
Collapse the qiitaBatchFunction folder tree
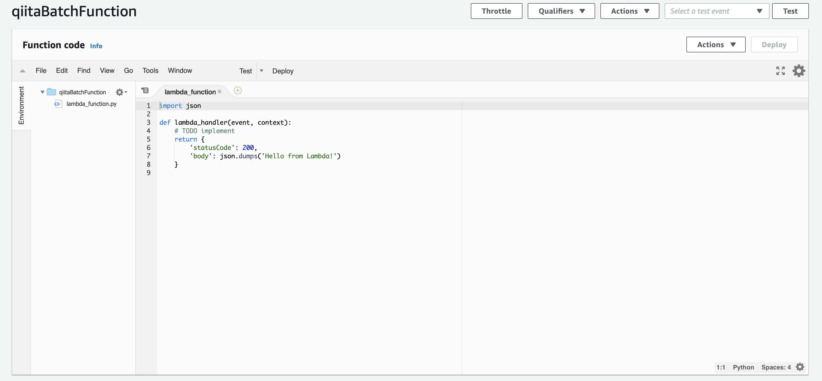point(42,92)
